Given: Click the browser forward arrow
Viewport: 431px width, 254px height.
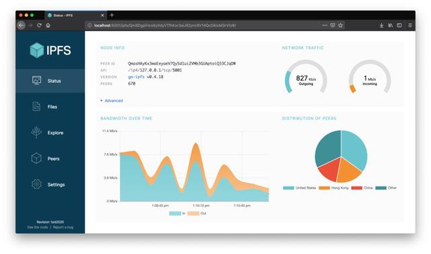Looking at the screenshot, I should pos(30,26).
